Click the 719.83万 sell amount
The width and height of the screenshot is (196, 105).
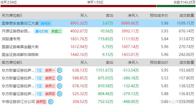click(x=106, y=39)
